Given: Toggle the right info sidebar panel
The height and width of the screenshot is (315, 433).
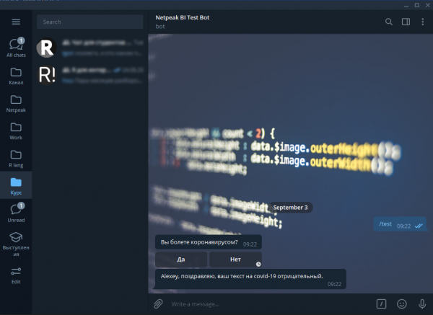Looking at the screenshot, I should [x=406, y=22].
